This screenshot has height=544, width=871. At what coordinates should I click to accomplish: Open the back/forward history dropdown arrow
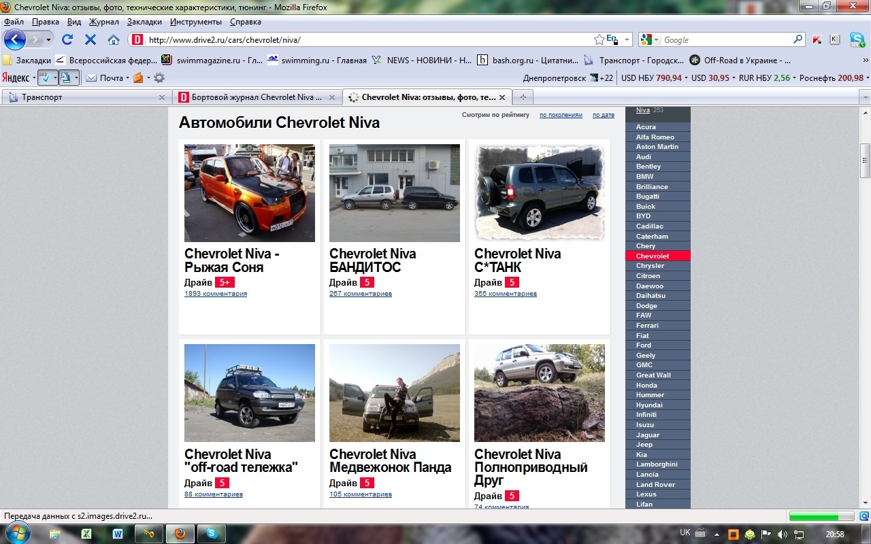coord(49,39)
